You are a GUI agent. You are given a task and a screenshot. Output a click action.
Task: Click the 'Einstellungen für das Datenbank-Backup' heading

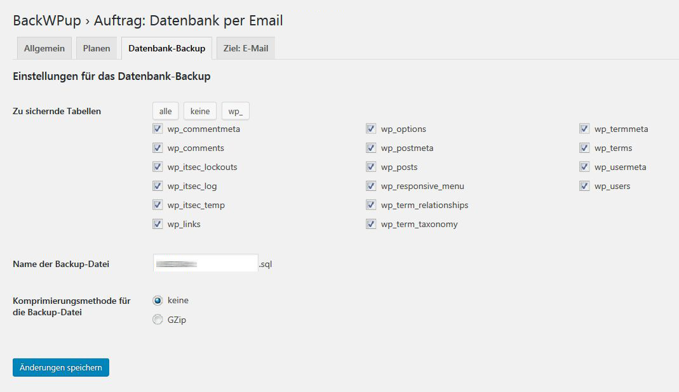click(112, 77)
